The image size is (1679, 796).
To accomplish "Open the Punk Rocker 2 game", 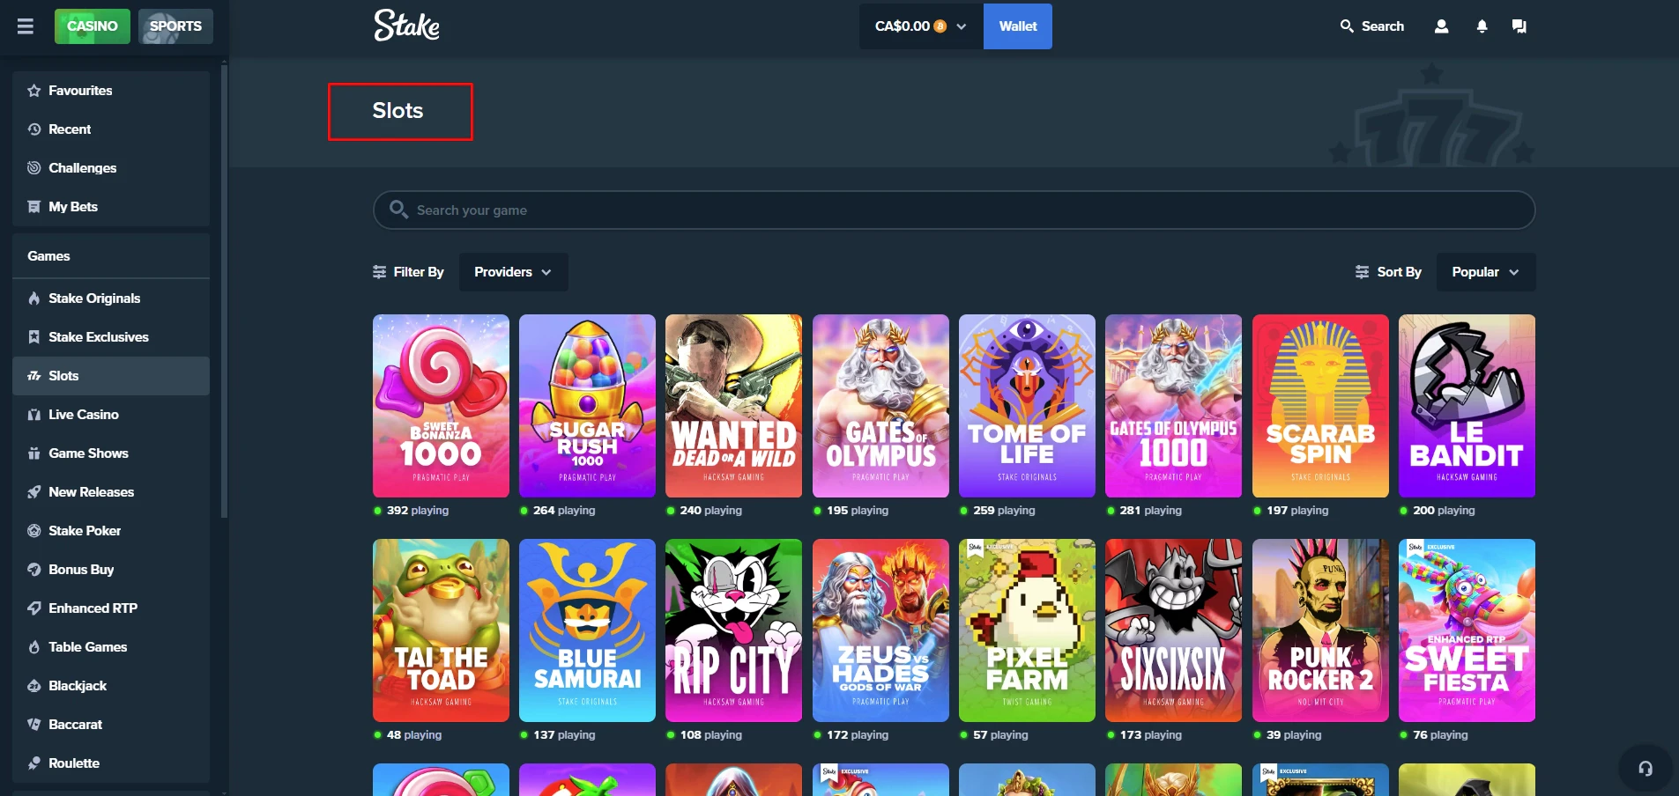I will click(x=1320, y=630).
